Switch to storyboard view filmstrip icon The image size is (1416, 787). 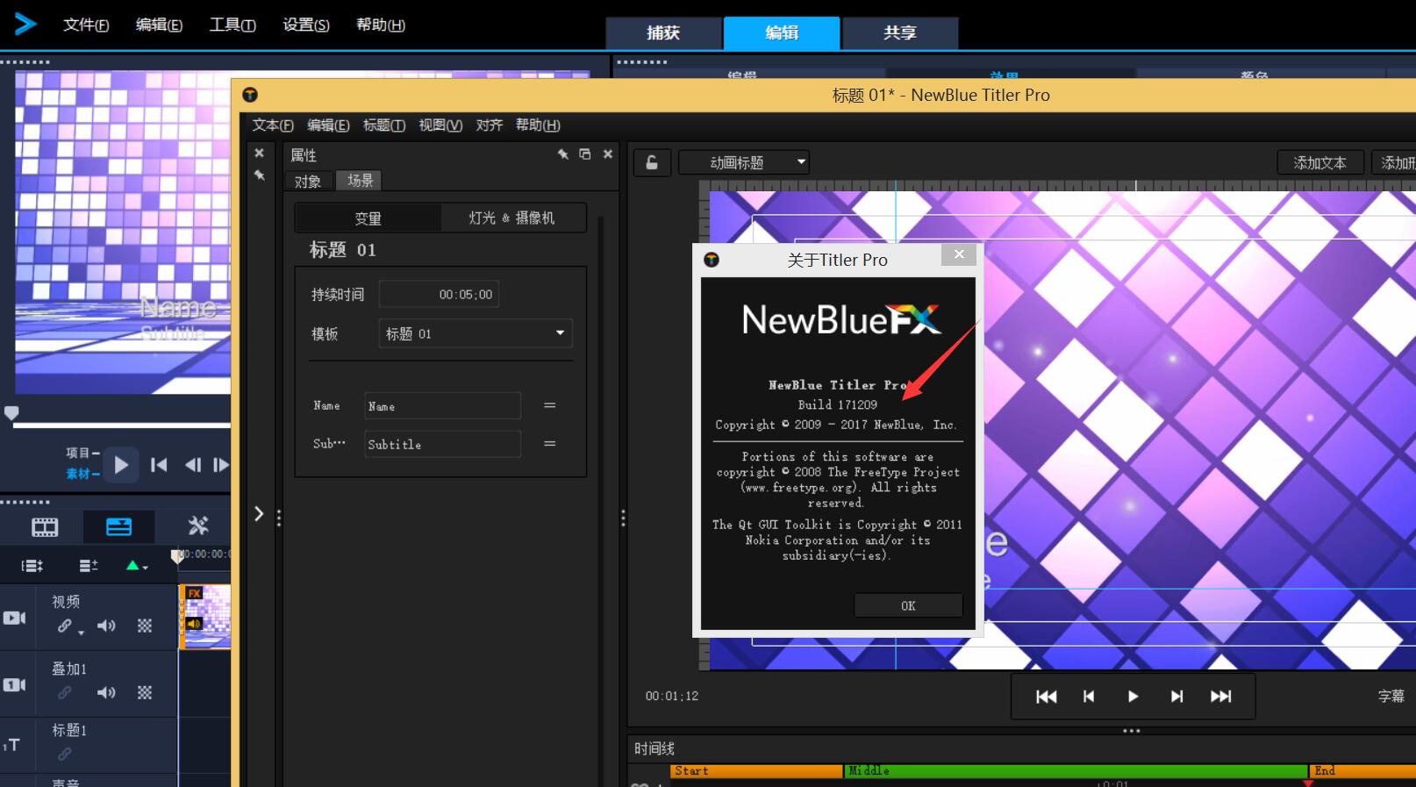(x=45, y=526)
